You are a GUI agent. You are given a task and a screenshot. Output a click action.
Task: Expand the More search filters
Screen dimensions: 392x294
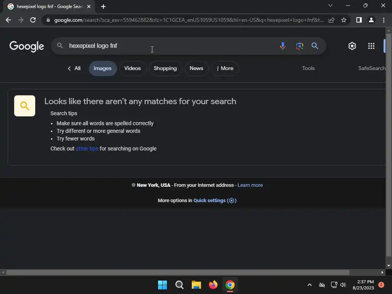(225, 68)
